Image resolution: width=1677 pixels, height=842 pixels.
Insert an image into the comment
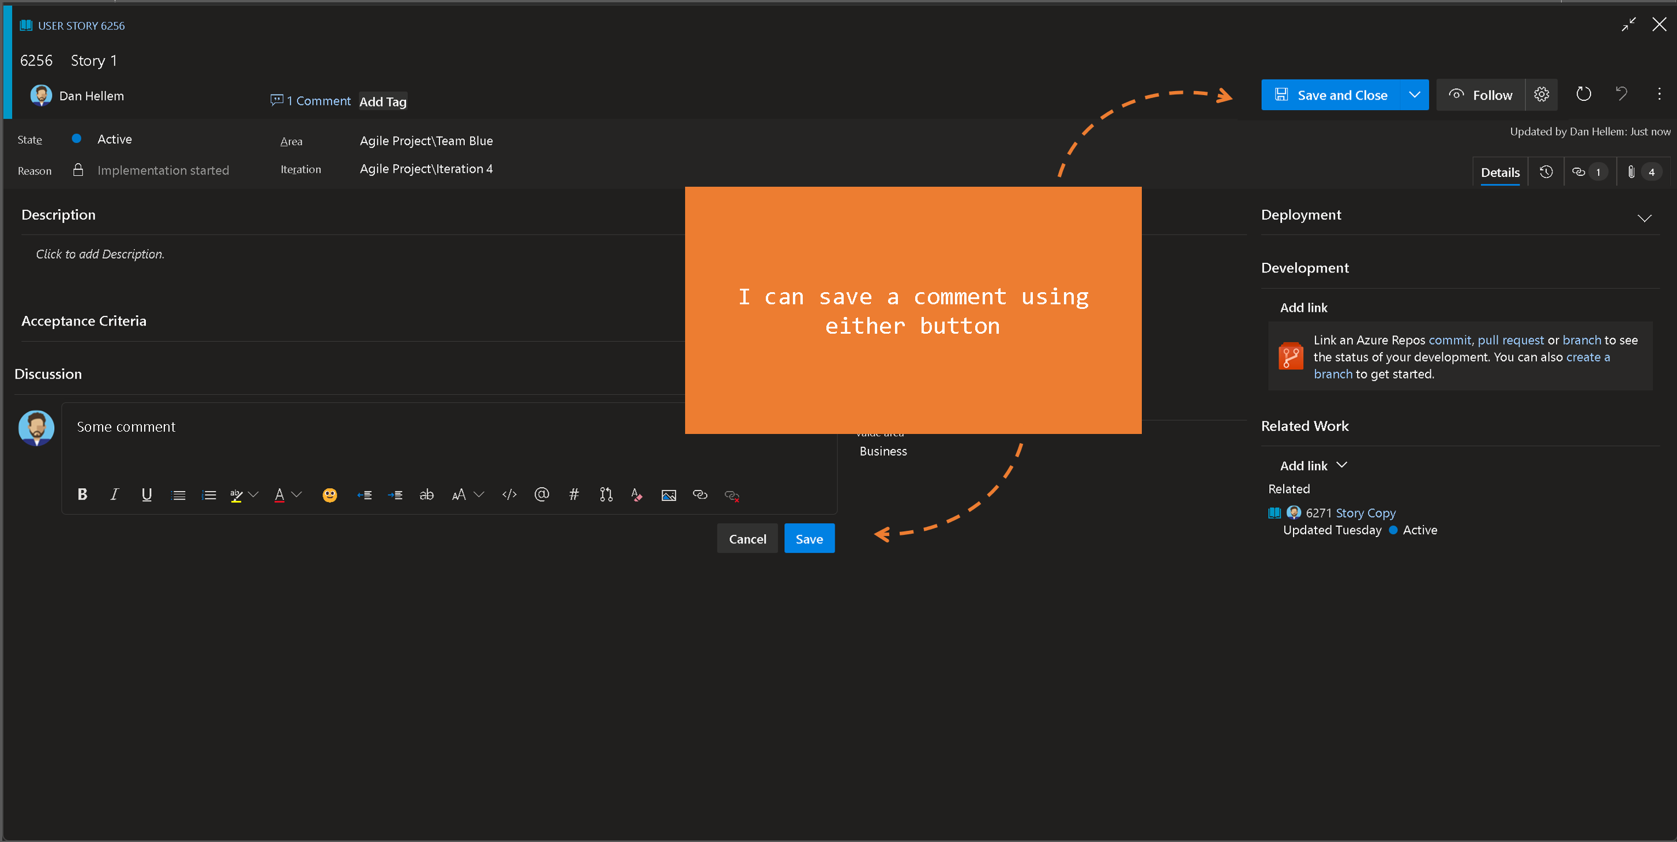(x=668, y=495)
